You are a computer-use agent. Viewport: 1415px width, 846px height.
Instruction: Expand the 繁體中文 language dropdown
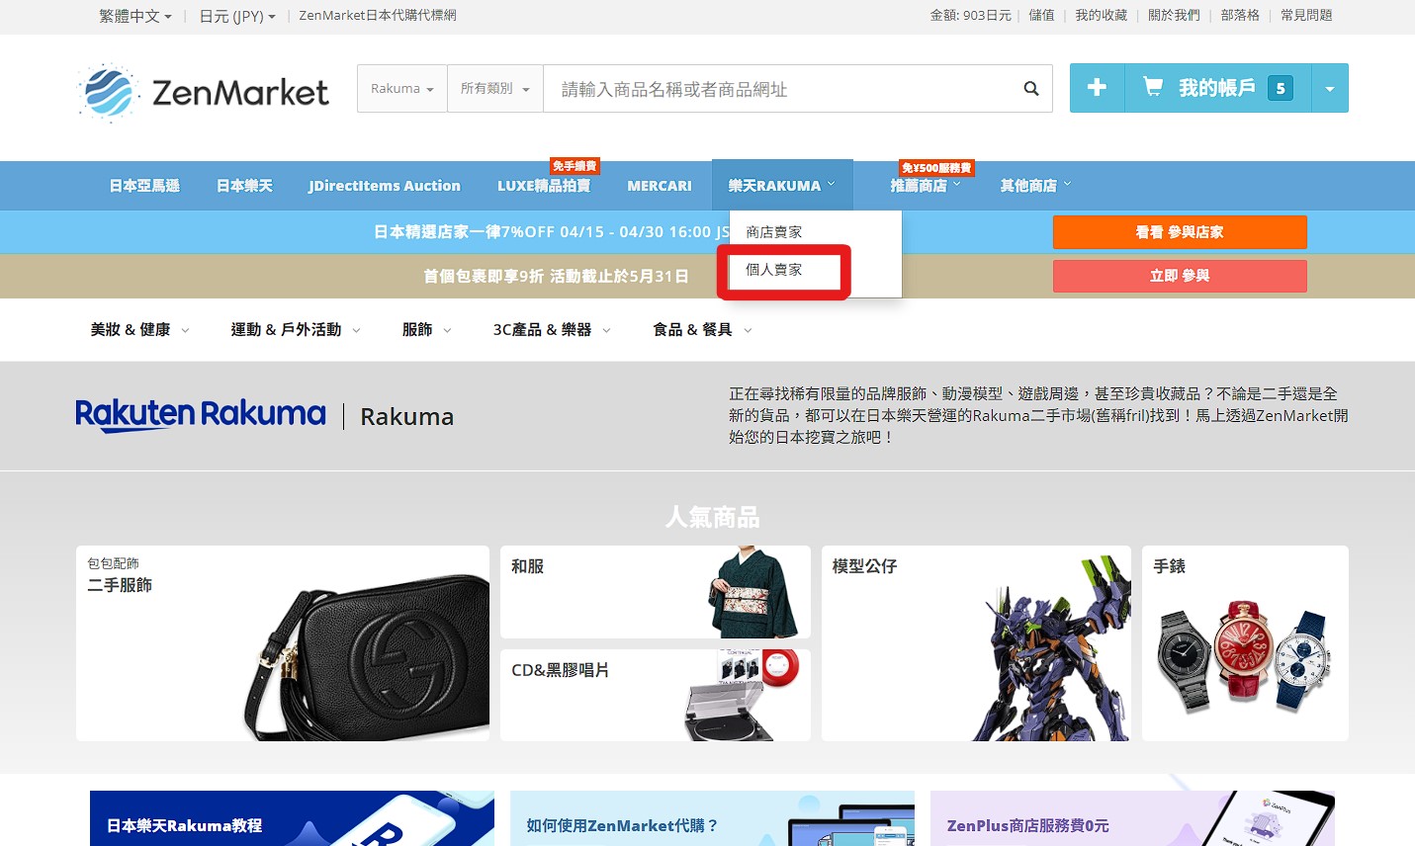(x=134, y=16)
